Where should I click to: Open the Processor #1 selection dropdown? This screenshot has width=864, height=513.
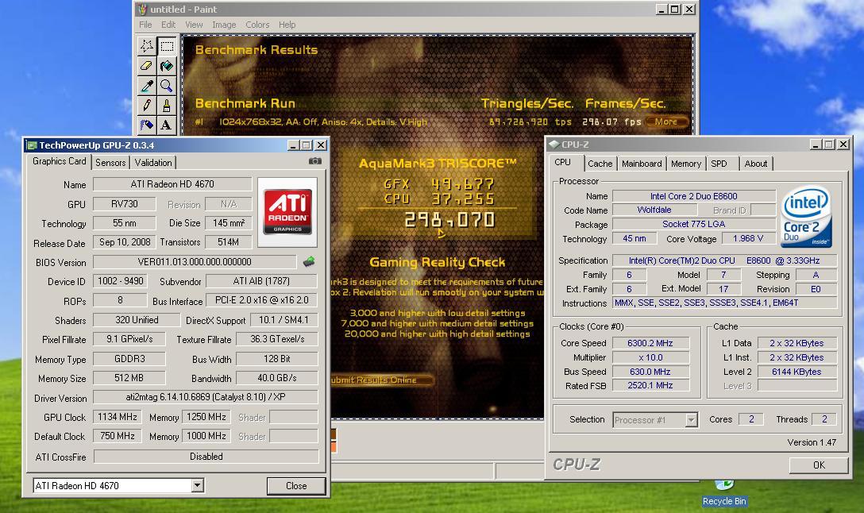coord(691,420)
